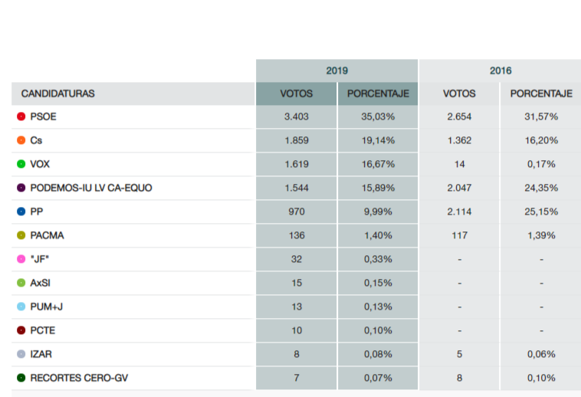This screenshot has height=397, width=581.
Task: Click the dark green RECORTES CERO-GV dot
Action: (x=21, y=378)
